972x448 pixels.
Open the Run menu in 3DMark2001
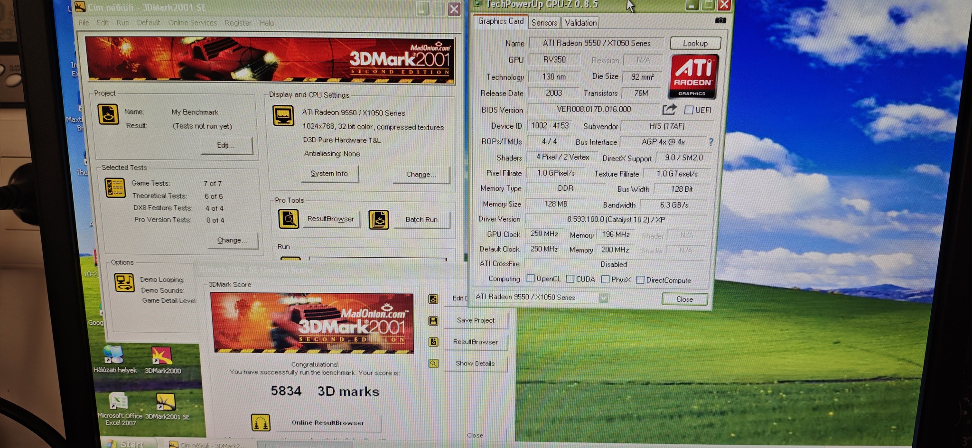[123, 22]
